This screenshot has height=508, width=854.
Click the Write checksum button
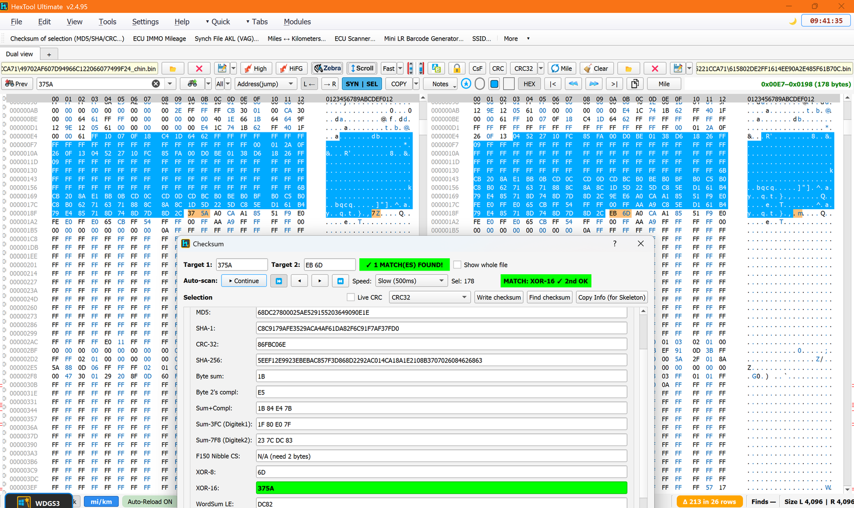pos(499,297)
